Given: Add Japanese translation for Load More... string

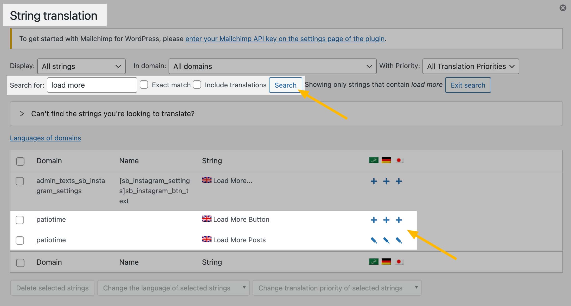Looking at the screenshot, I should click(x=399, y=181).
